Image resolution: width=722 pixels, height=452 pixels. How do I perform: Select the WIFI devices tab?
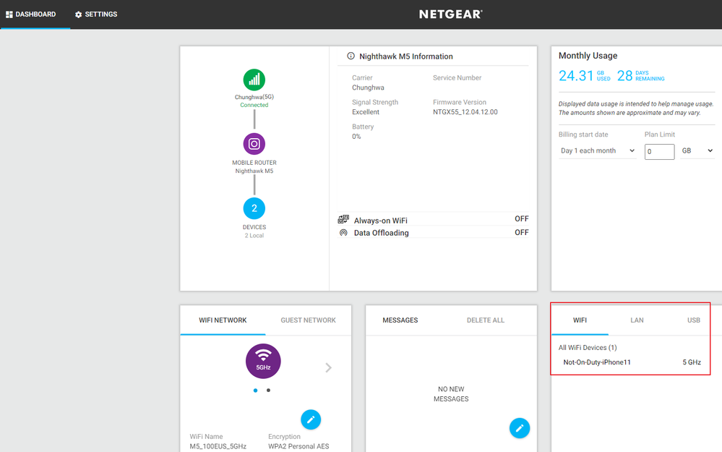[580, 320]
